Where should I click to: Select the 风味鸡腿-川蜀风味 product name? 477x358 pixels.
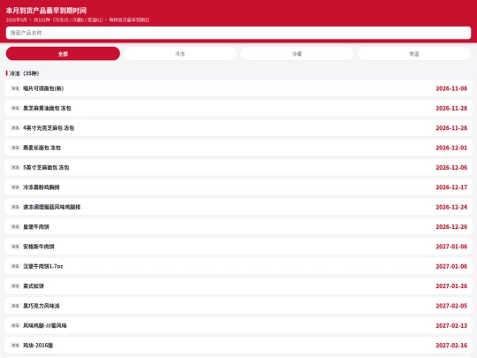[x=45, y=325]
